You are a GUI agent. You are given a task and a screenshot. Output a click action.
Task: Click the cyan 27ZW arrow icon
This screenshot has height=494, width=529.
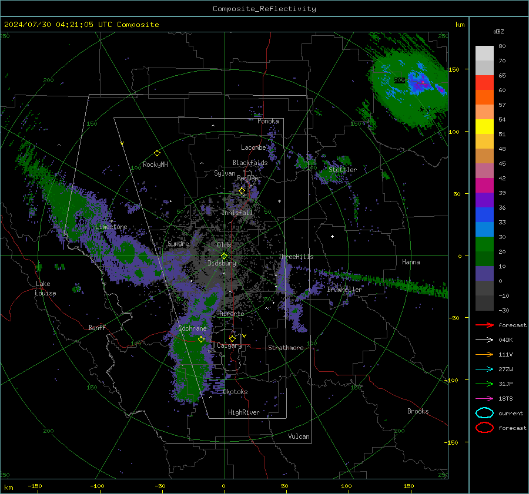484,369
